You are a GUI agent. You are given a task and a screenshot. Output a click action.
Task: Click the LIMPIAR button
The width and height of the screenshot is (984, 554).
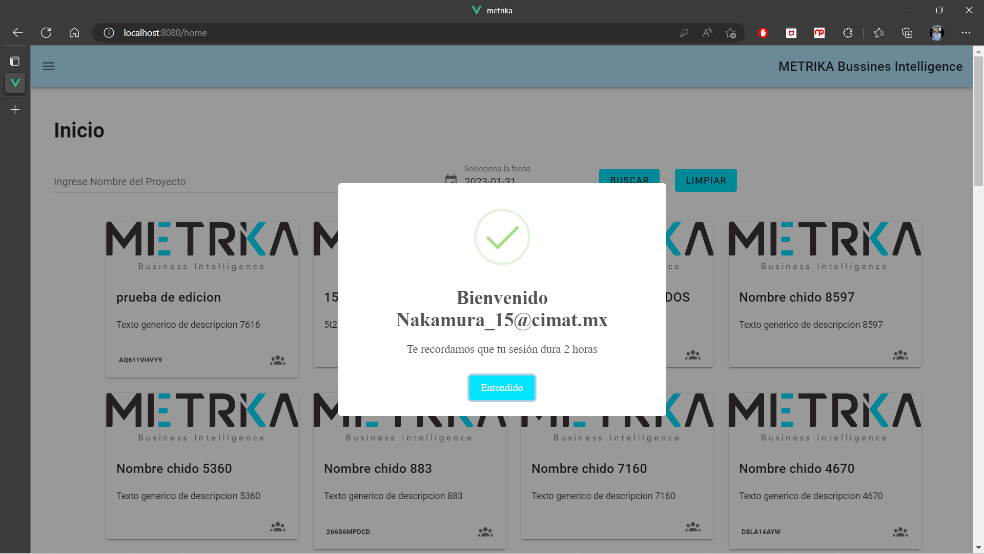pyautogui.click(x=706, y=180)
